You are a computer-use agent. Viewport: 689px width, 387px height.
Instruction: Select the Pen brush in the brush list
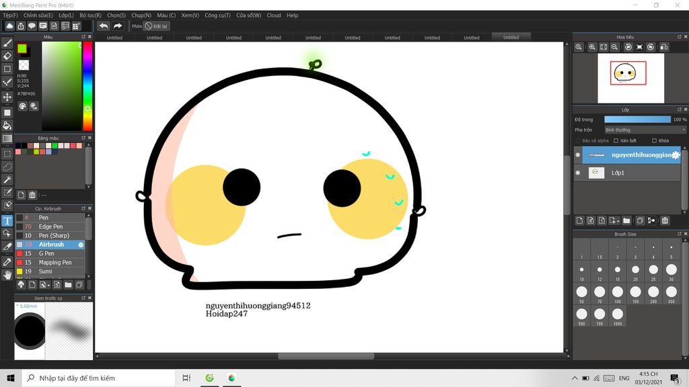click(x=50, y=218)
